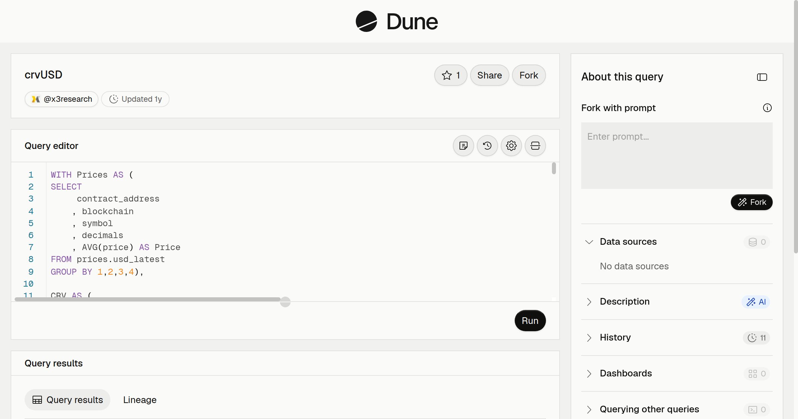
Task: Click the Updated 1y clock chip
Action: pos(135,99)
